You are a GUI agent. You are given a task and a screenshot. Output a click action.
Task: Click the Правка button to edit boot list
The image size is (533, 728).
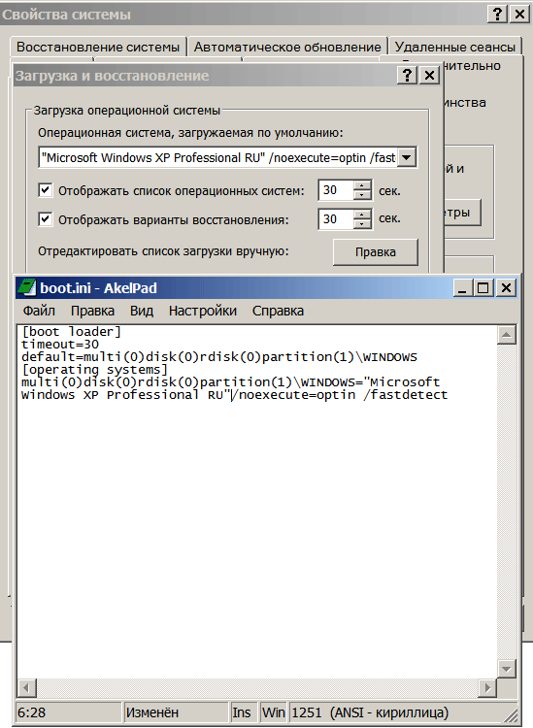tap(376, 252)
